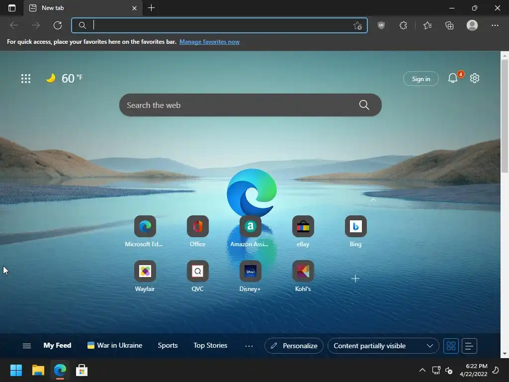
Task: Open the 60 °F weather widget
Action: pyautogui.click(x=64, y=78)
